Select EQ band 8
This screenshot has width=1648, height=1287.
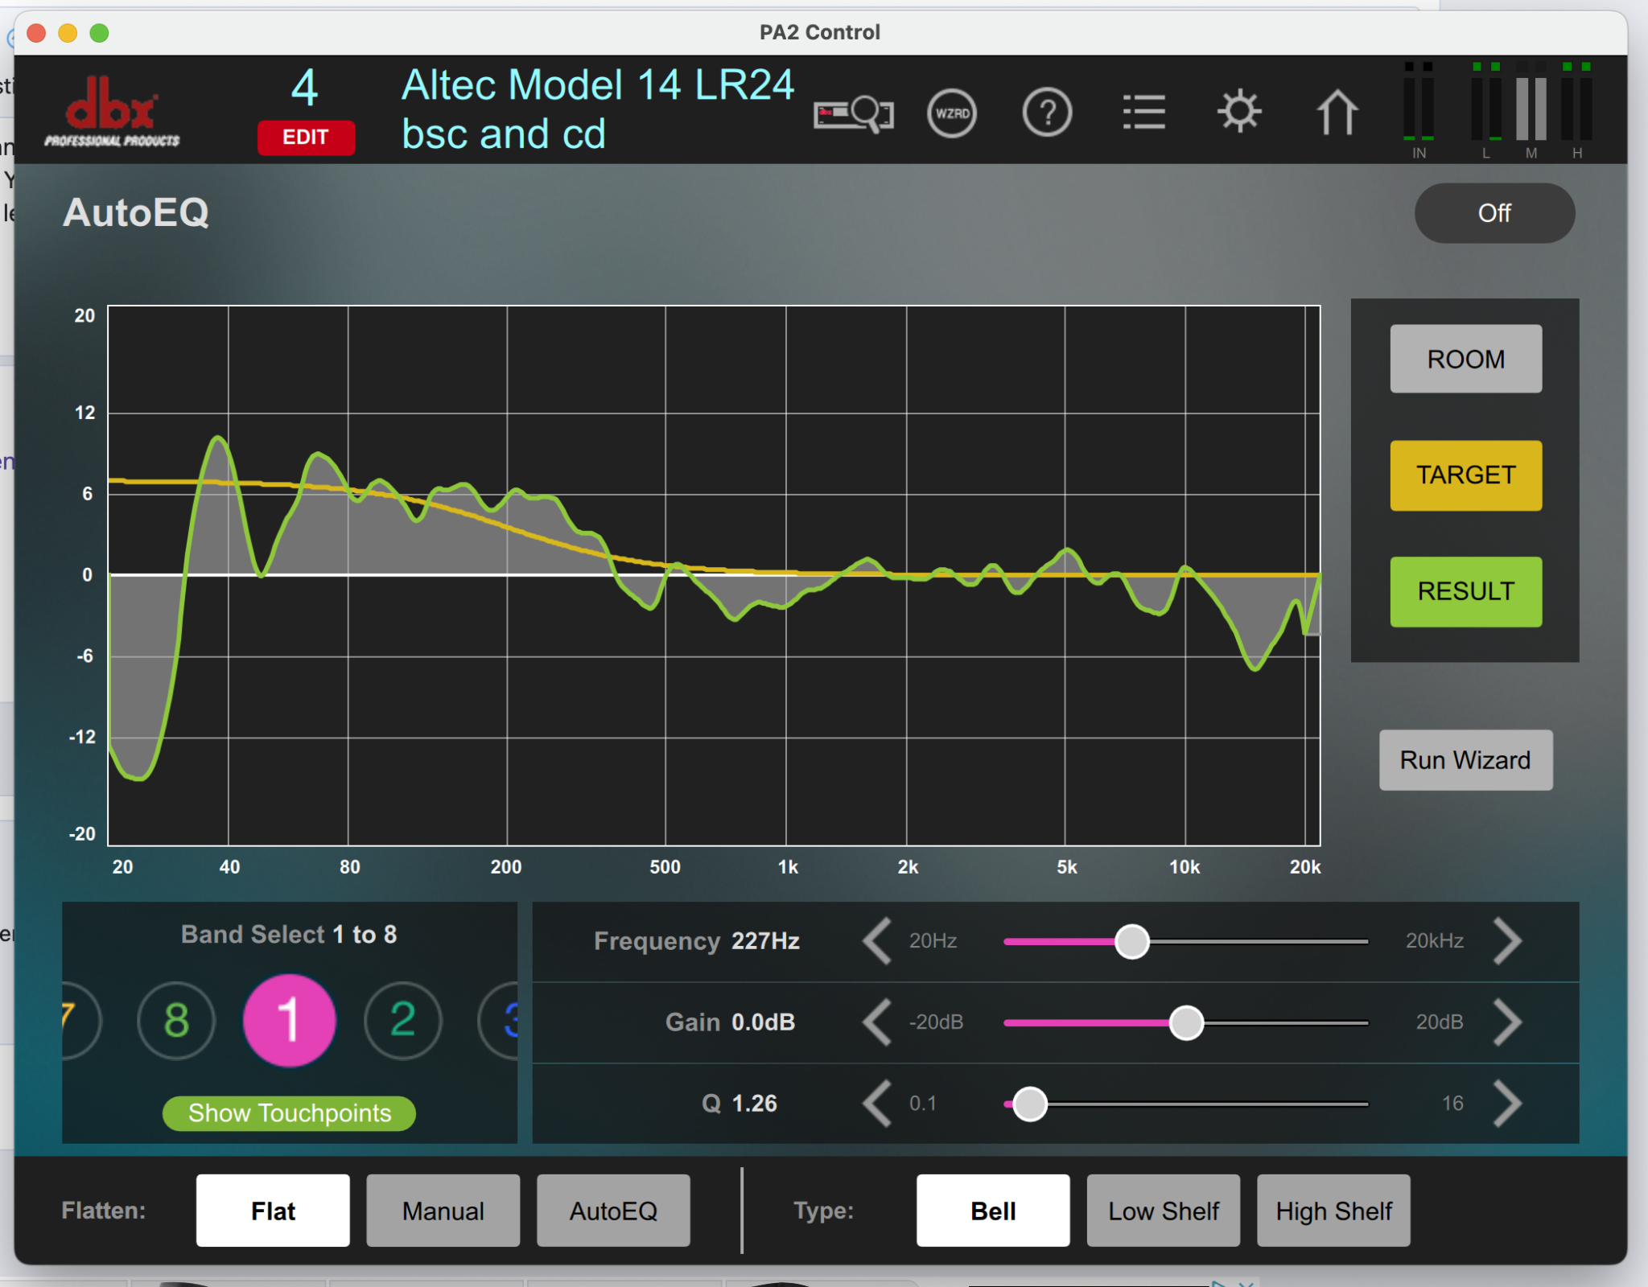(176, 1021)
